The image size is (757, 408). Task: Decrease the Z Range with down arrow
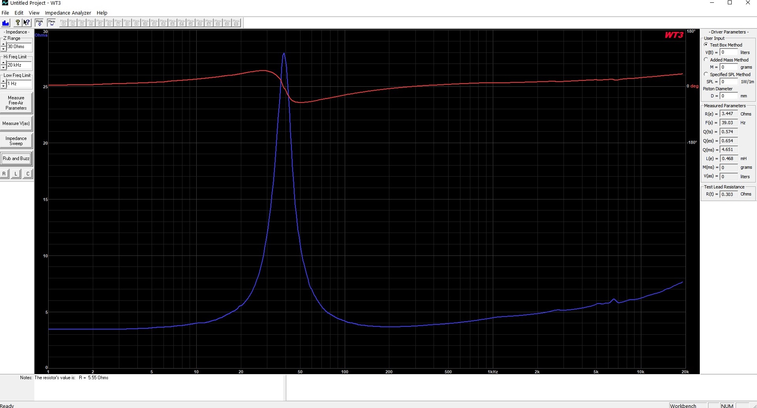4,49
